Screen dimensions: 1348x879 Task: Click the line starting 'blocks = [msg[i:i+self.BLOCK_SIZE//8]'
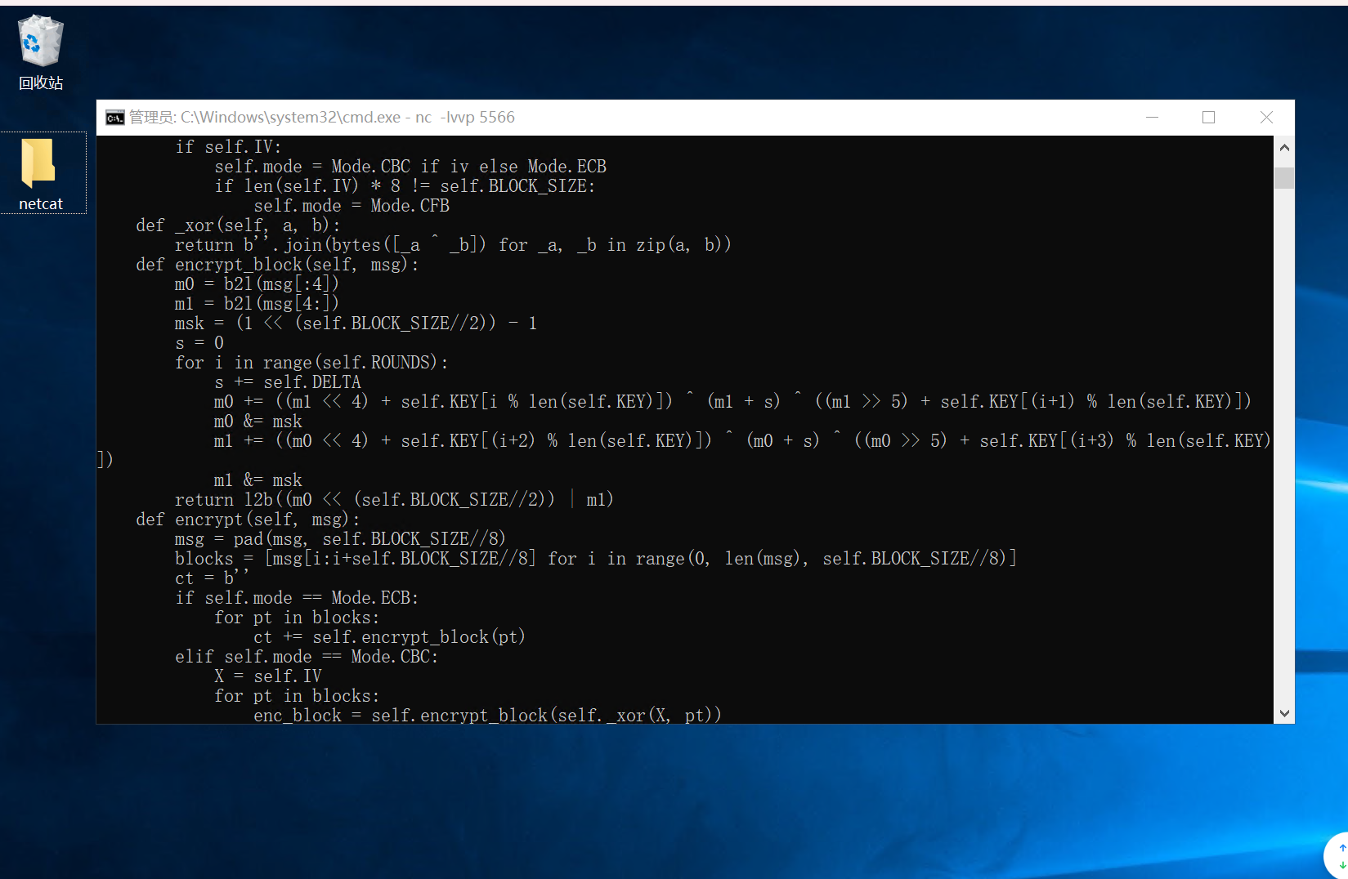(596, 559)
